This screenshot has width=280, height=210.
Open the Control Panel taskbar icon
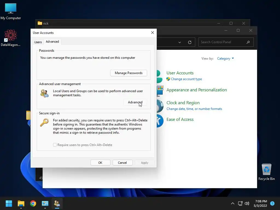pos(45,203)
